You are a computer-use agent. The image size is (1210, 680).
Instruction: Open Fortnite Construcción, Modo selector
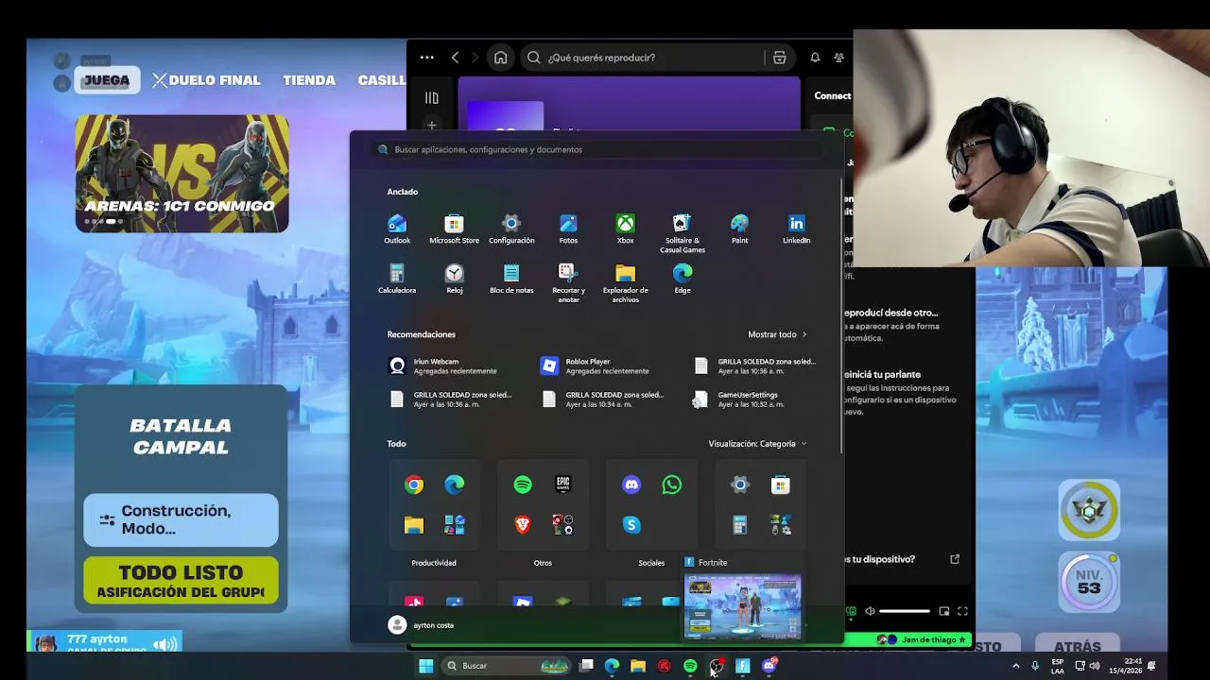(181, 519)
